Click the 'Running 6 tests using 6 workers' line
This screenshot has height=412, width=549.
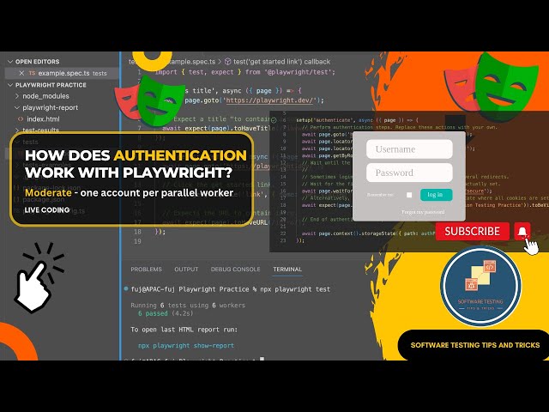188,306
